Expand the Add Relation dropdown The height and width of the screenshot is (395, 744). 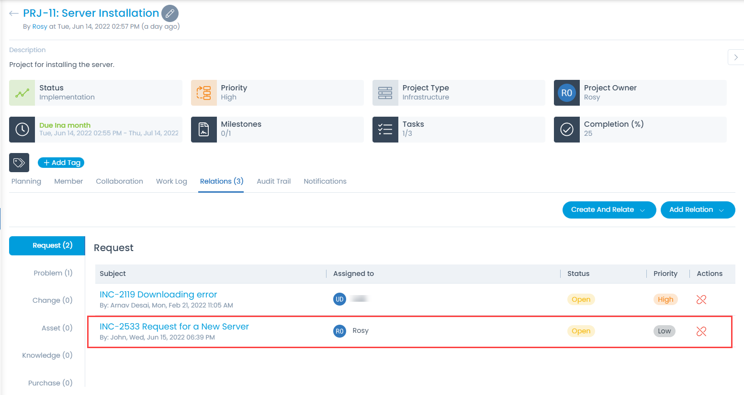coord(698,209)
